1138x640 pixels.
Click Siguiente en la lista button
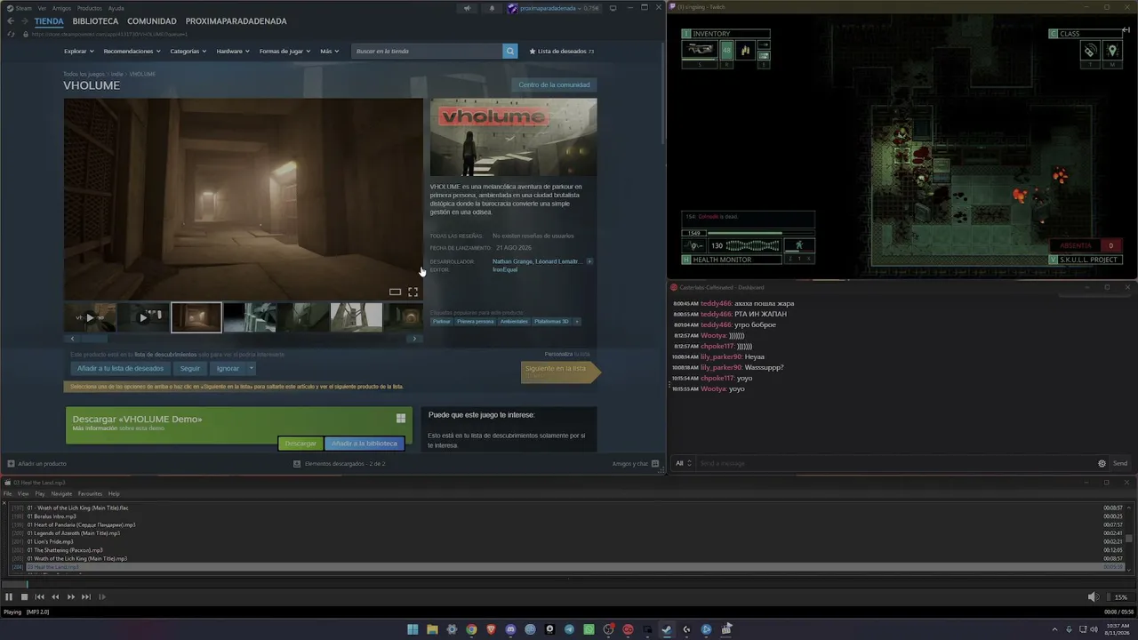[559, 372]
